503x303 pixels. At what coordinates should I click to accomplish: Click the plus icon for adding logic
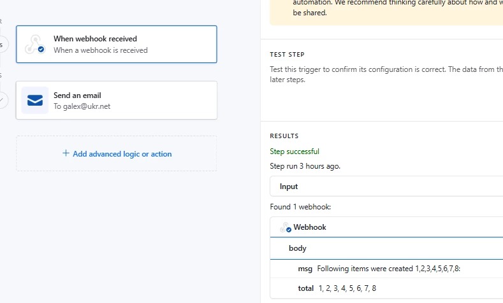tap(66, 153)
